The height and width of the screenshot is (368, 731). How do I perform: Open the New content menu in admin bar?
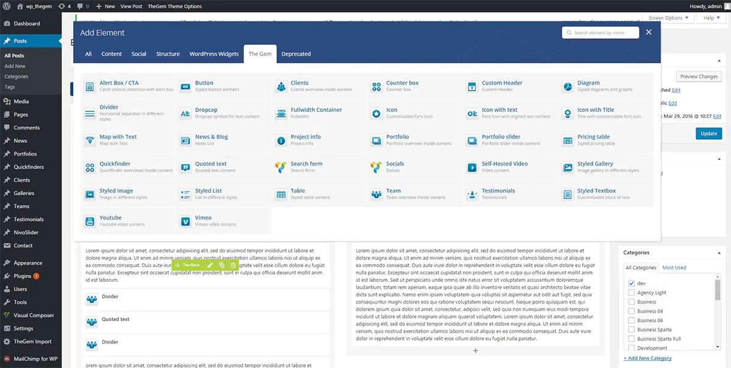click(105, 6)
